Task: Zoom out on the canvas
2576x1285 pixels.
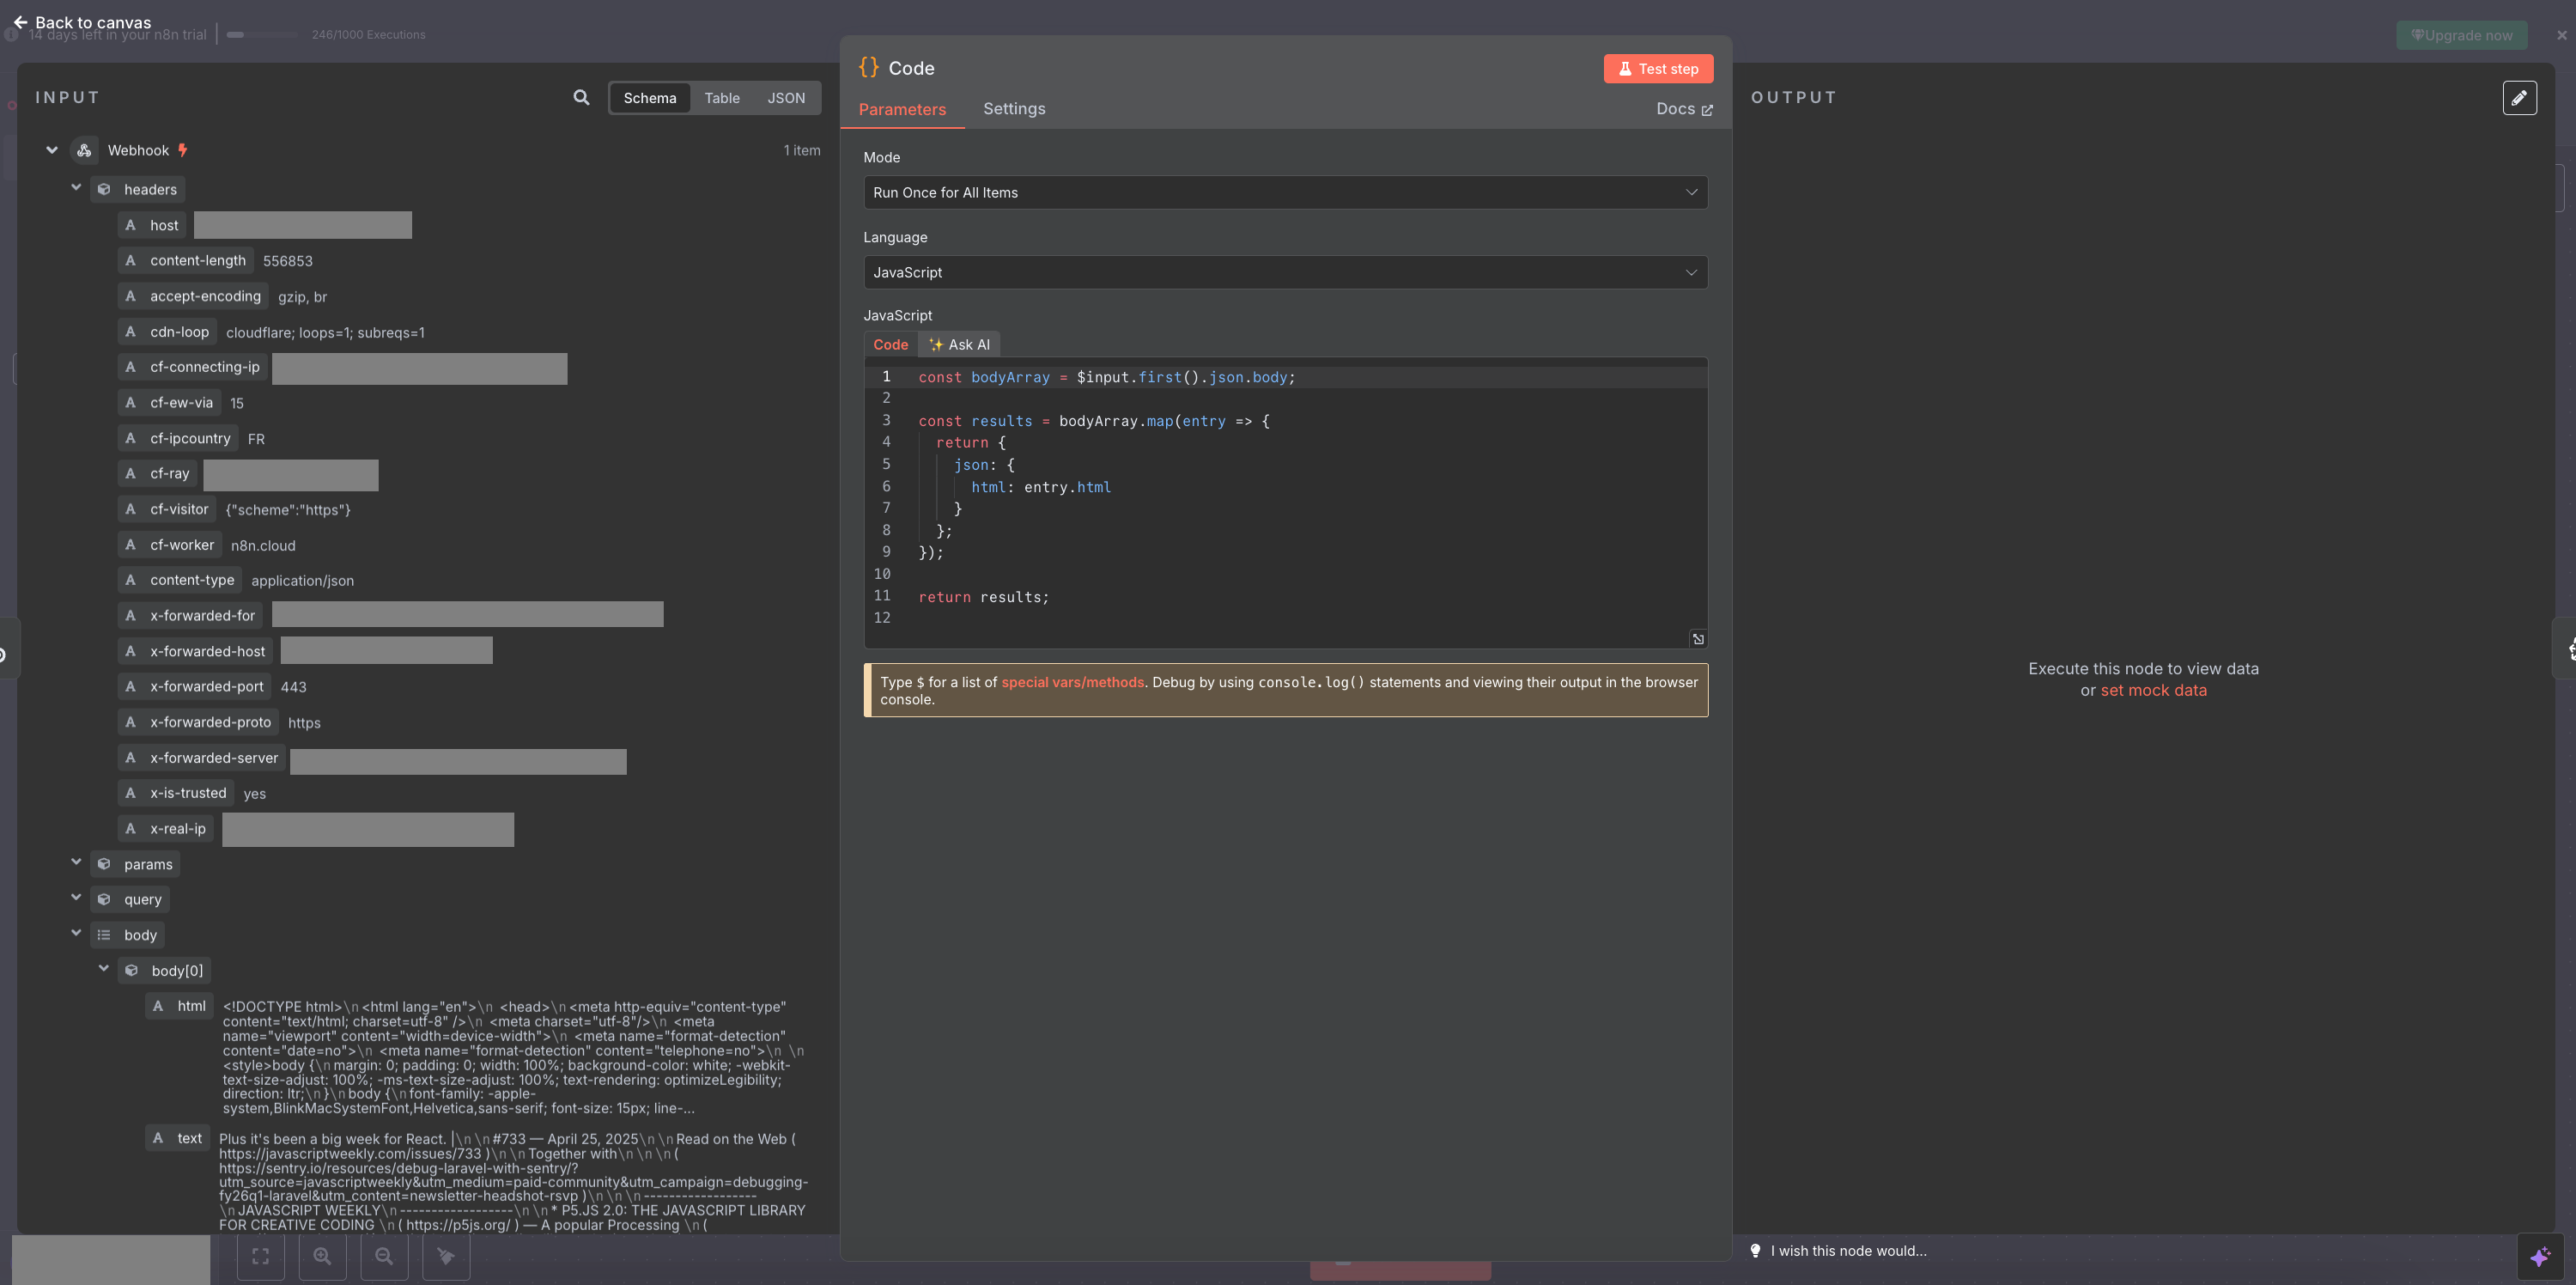Action: coord(384,1256)
